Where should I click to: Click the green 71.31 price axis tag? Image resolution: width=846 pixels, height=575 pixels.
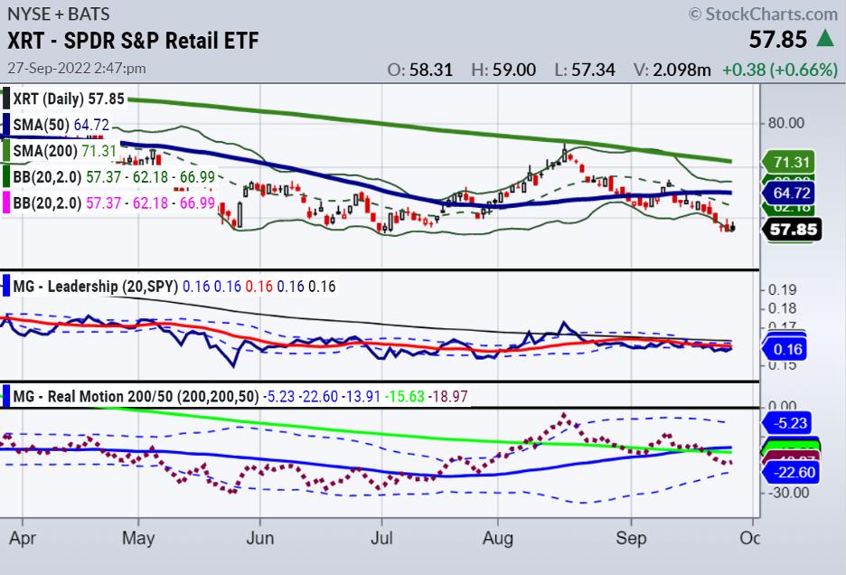(x=788, y=162)
